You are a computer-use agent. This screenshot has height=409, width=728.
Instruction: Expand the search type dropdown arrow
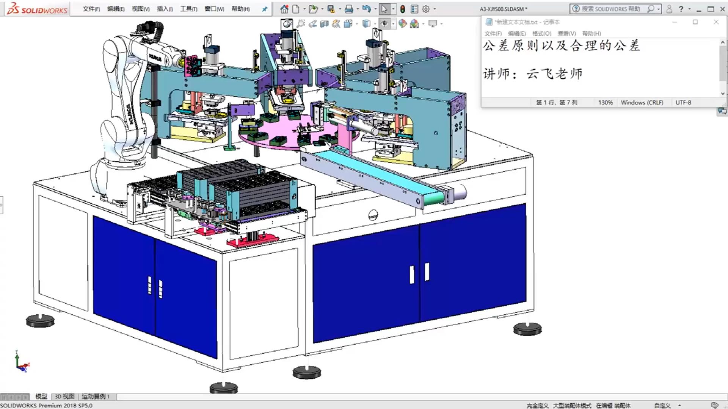coord(659,9)
